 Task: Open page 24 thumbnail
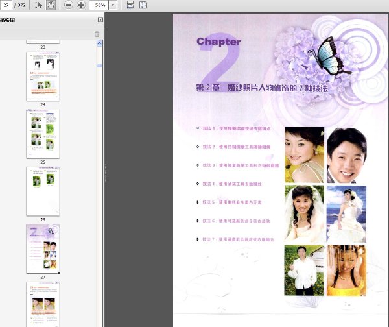point(43,76)
